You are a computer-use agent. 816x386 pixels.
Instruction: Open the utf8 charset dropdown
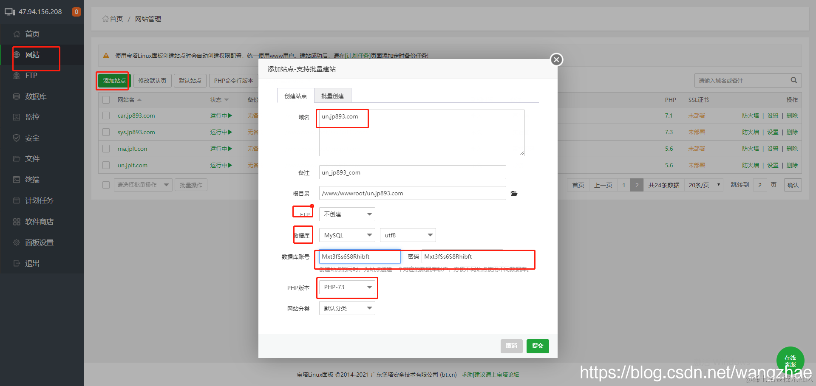point(408,235)
